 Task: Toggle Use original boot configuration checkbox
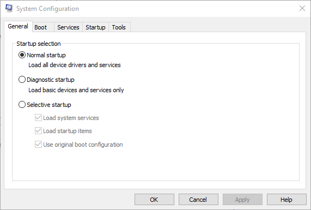(x=38, y=145)
